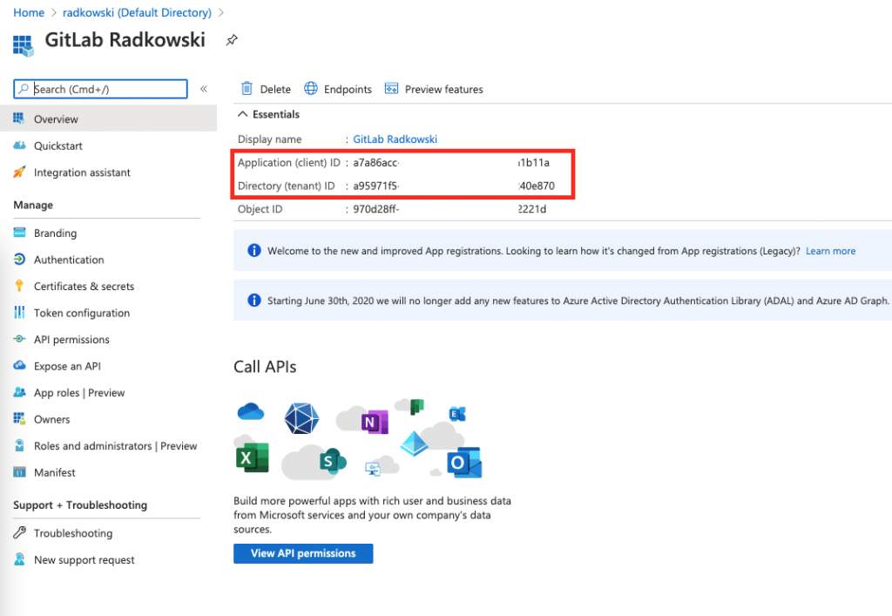Focus the Search (Cmd+/) field
This screenshot has width=892, height=616.
pyautogui.click(x=101, y=89)
